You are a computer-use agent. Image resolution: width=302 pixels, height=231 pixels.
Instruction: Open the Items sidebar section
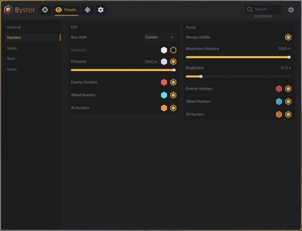click(x=12, y=69)
